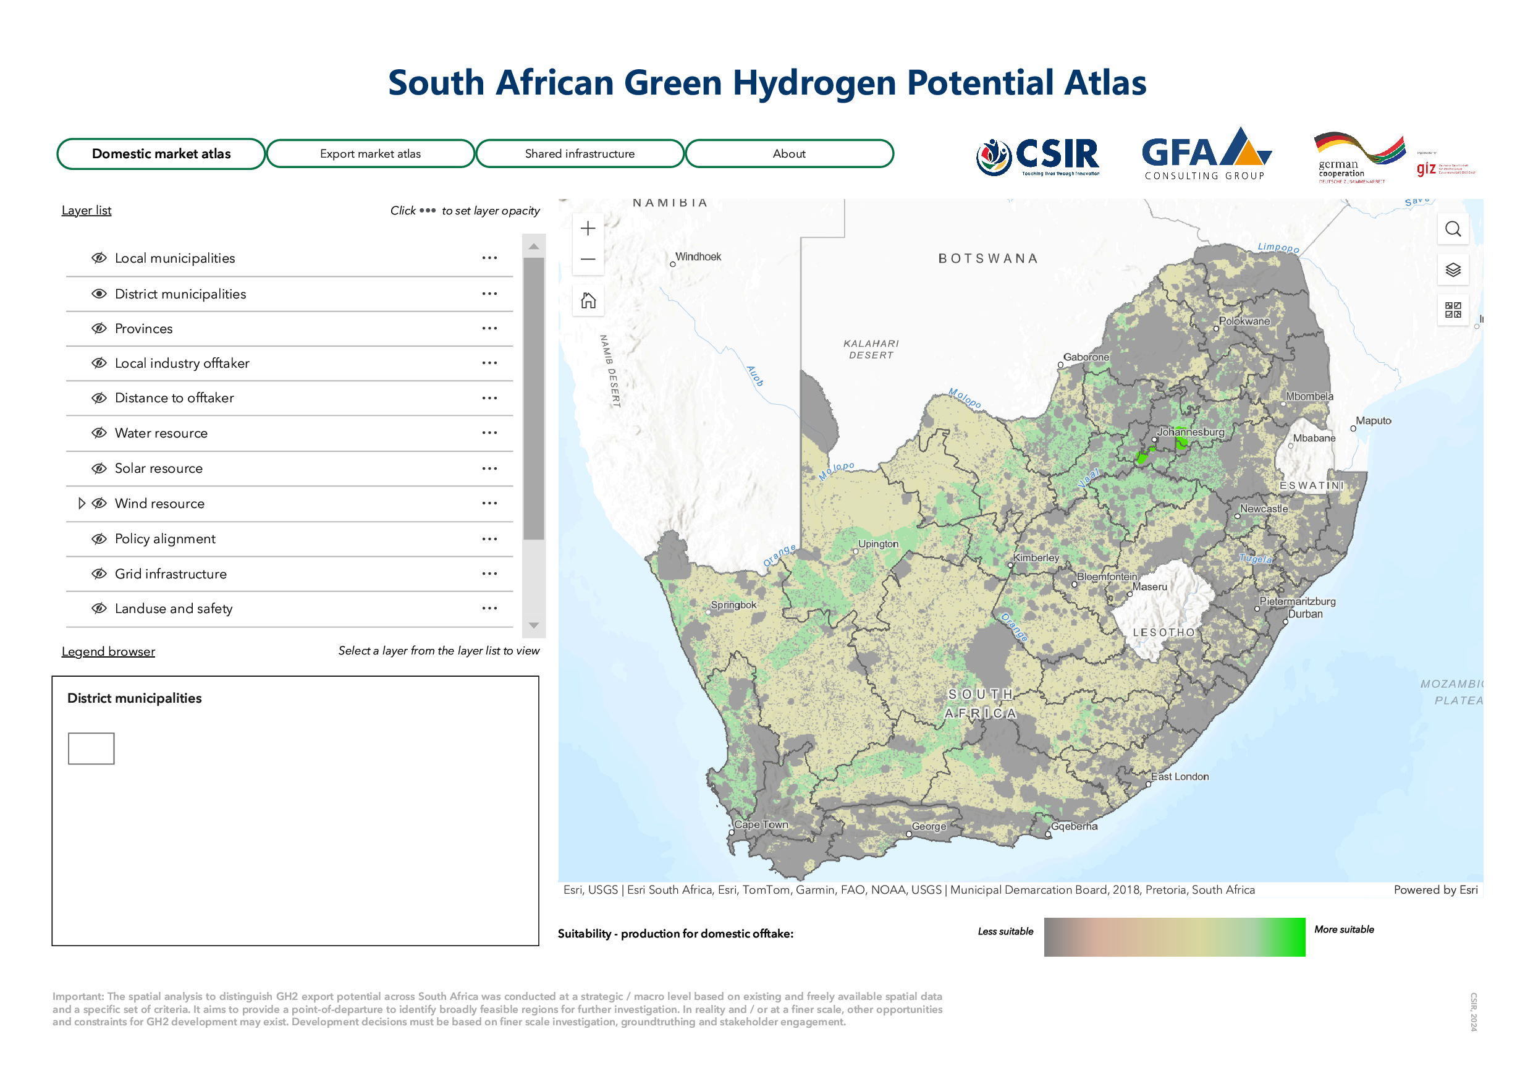Open the basemap gallery icon
The image size is (1533, 1084).
tap(1452, 309)
